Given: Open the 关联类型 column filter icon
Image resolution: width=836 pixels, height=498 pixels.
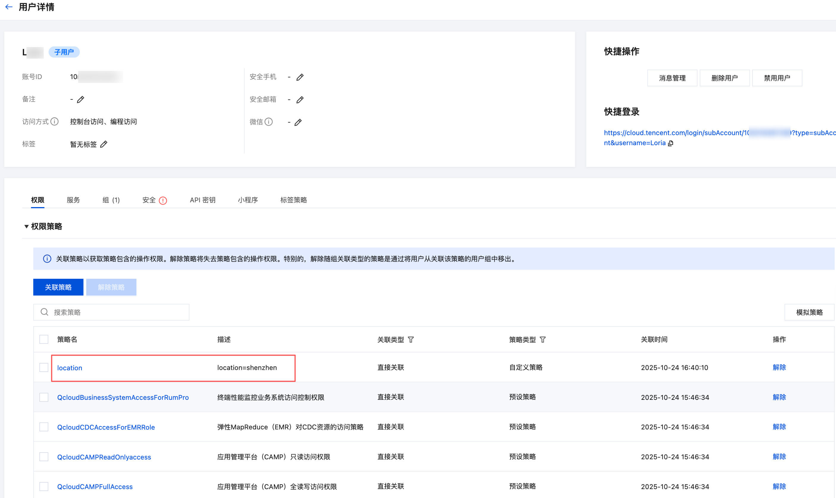Looking at the screenshot, I should (x=411, y=340).
